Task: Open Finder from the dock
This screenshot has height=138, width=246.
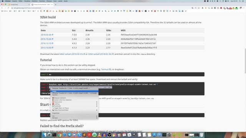Action: tap(45, 135)
